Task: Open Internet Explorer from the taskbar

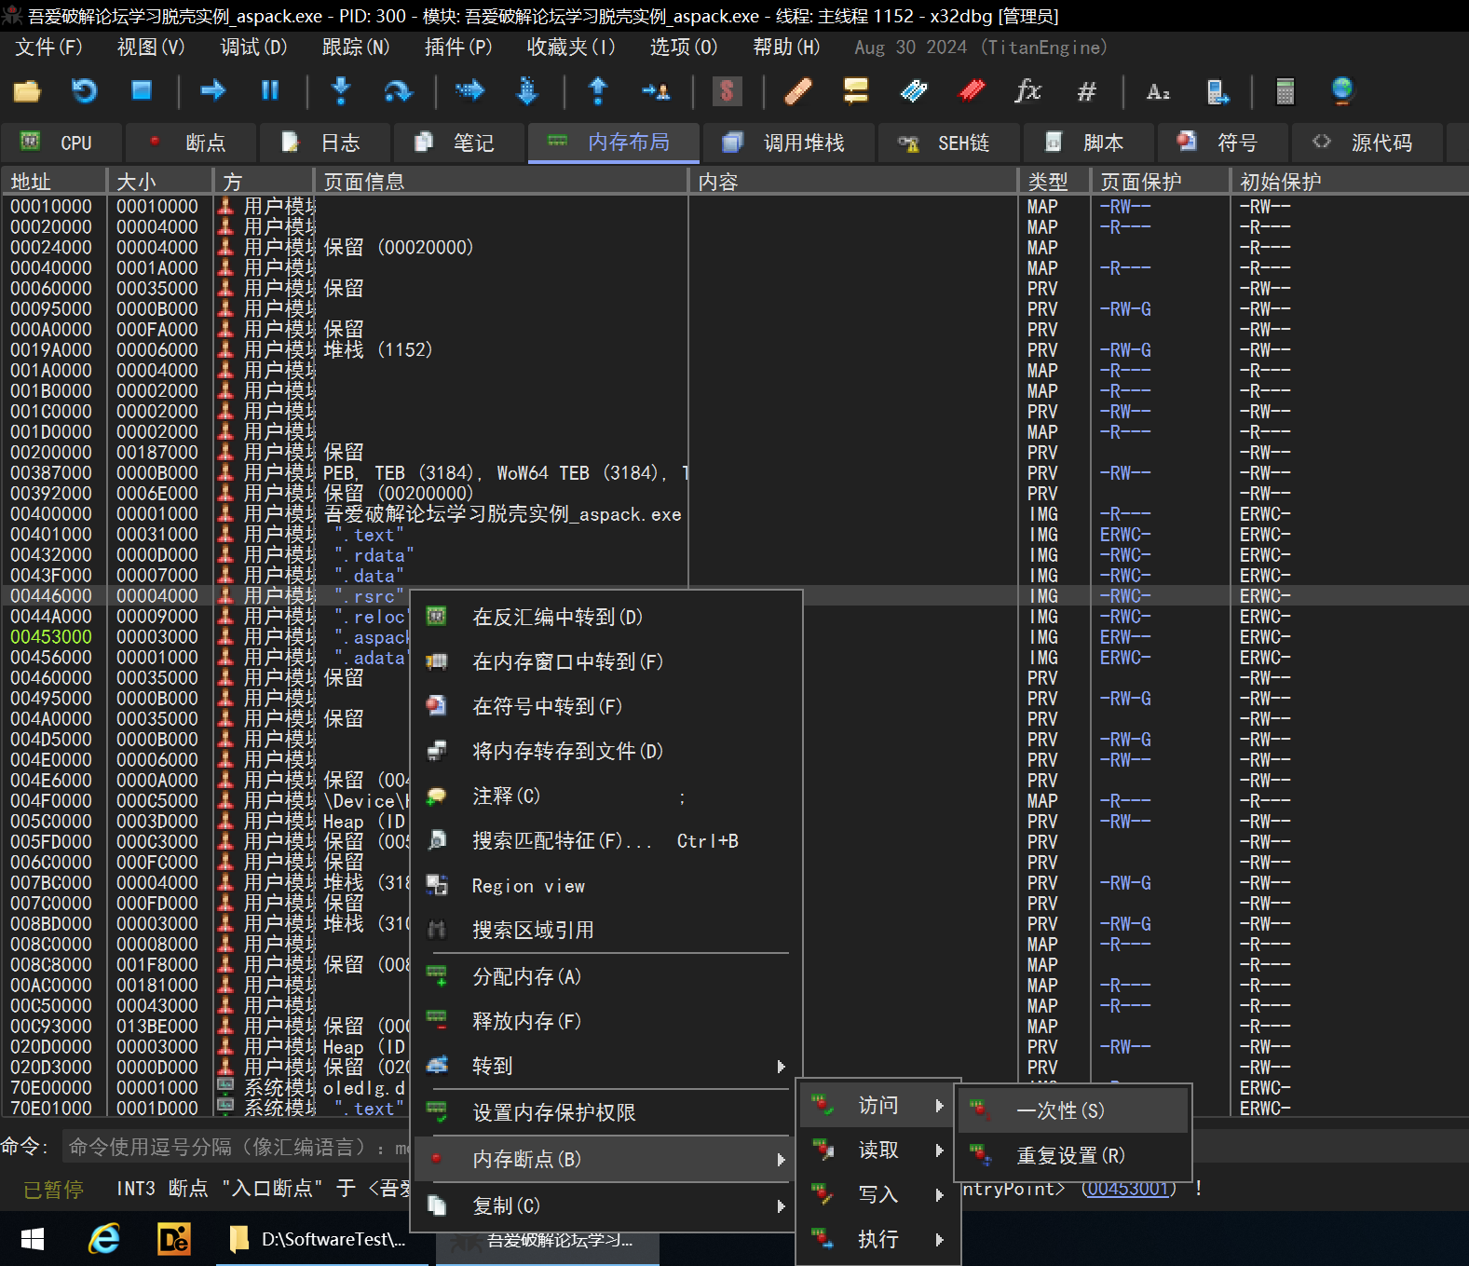Action: click(x=103, y=1239)
